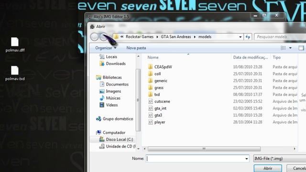Open Grupo doméstico in navigation pane
Screen dimensions: 306x172
click(x=118, y=119)
